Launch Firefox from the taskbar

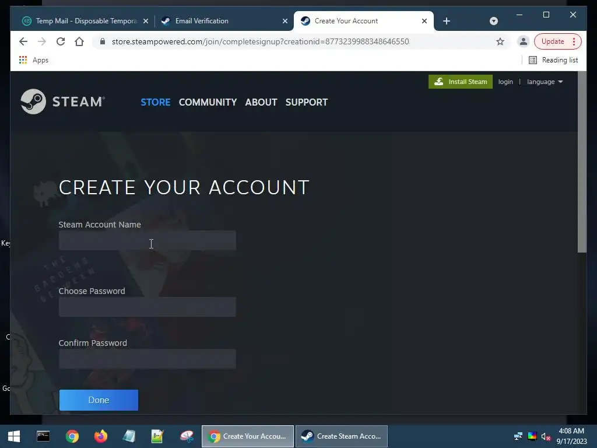[101, 436]
